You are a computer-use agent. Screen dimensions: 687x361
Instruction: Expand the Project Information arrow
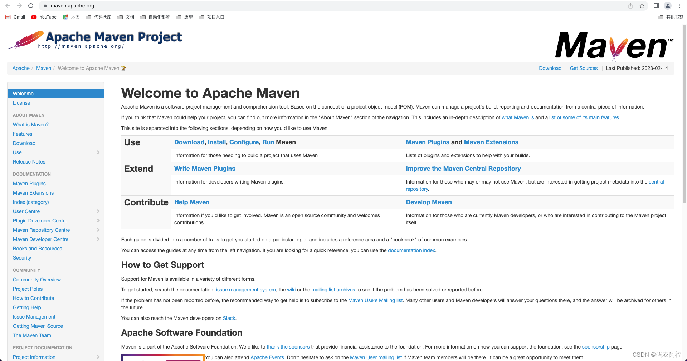[98, 357]
